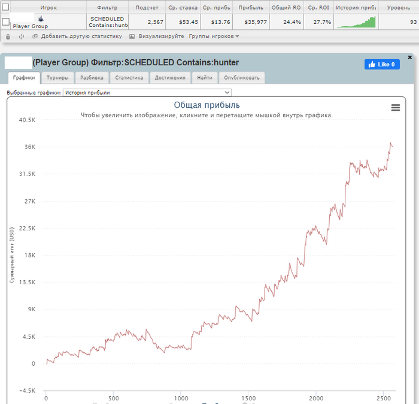Open the chart hamburger menu
The width and height of the screenshot is (419, 404).
[396, 107]
